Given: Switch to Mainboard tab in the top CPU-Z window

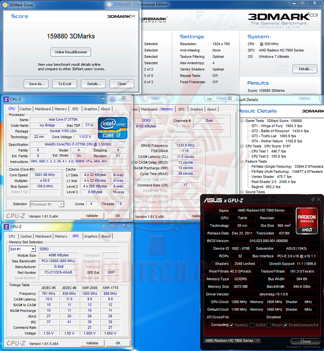Looking at the screenshot, I should tap(43, 109).
